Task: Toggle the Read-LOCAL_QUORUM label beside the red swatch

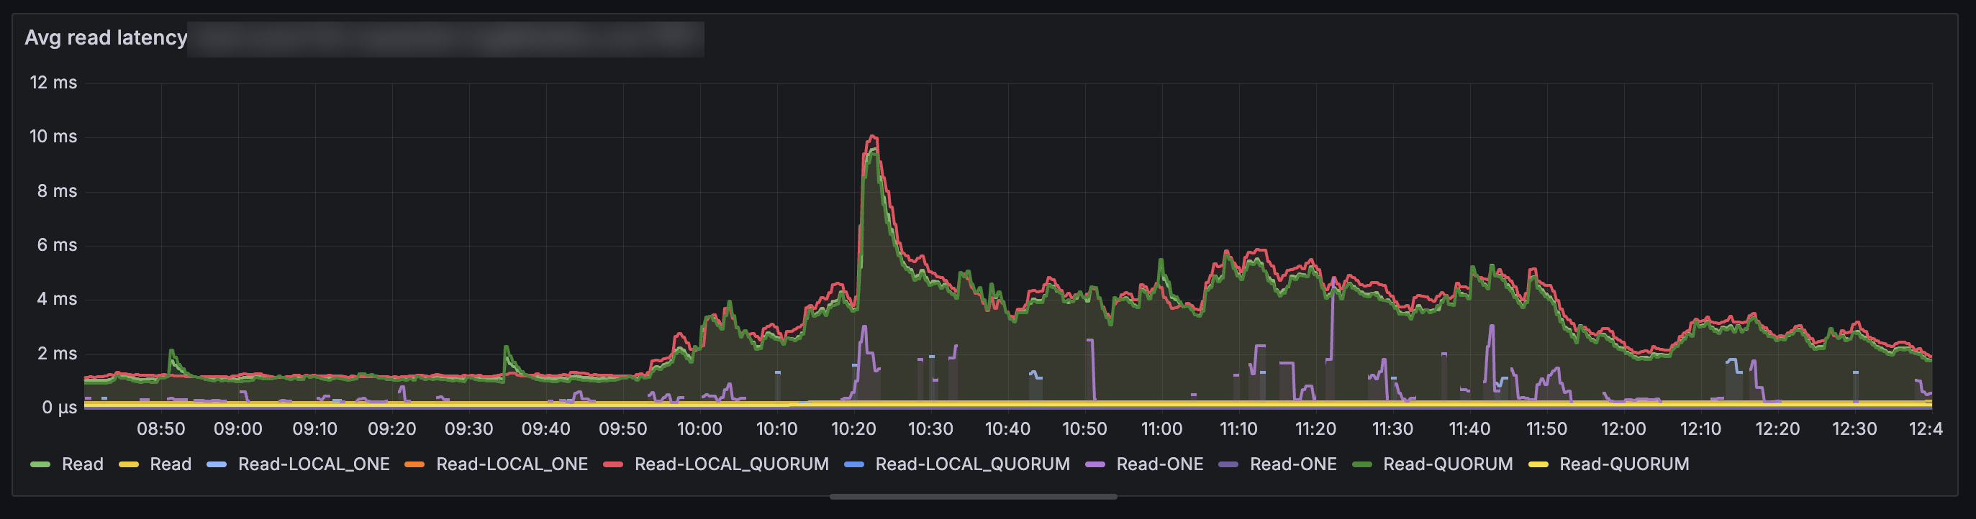Action: [731, 464]
